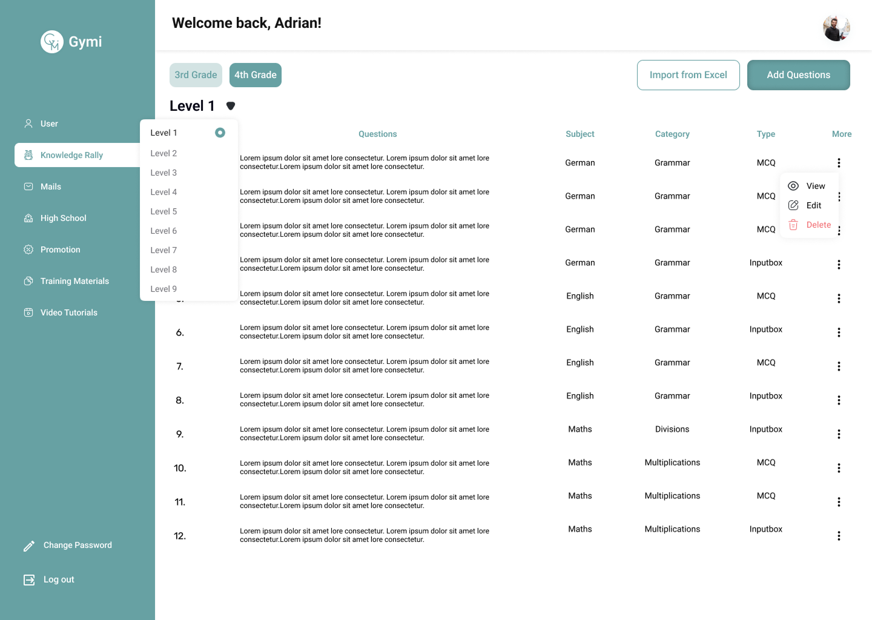The height and width of the screenshot is (620, 872).
Task: Click the Delete trash icon
Action: point(793,225)
